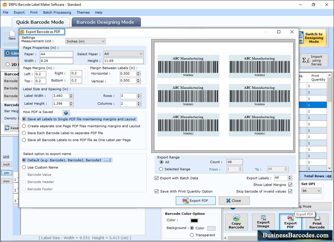This screenshot has height=242, width=334.
Task: Open the Help menu
Action: click(99, 12)
